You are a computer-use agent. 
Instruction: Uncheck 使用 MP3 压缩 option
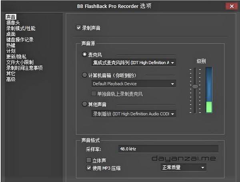(x=89, y=168)
